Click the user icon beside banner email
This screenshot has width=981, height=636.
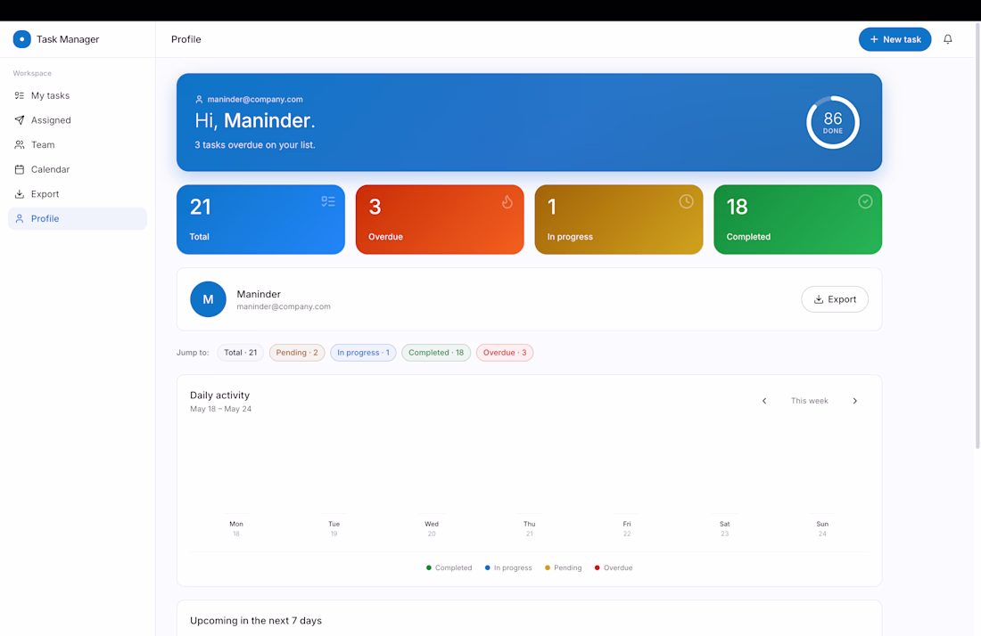pos(199,100)
